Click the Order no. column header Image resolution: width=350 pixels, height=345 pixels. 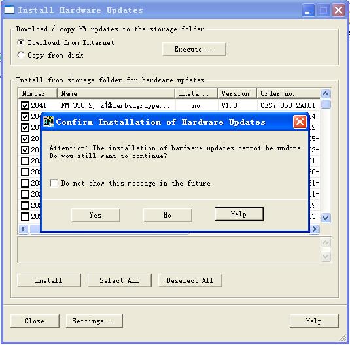coord(289,93)
